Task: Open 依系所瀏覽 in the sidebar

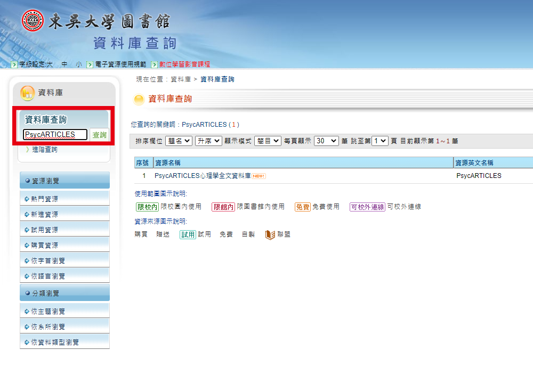Action: [x=64, y=326]
